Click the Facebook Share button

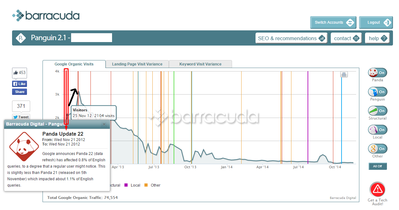(x=19, y=92)
